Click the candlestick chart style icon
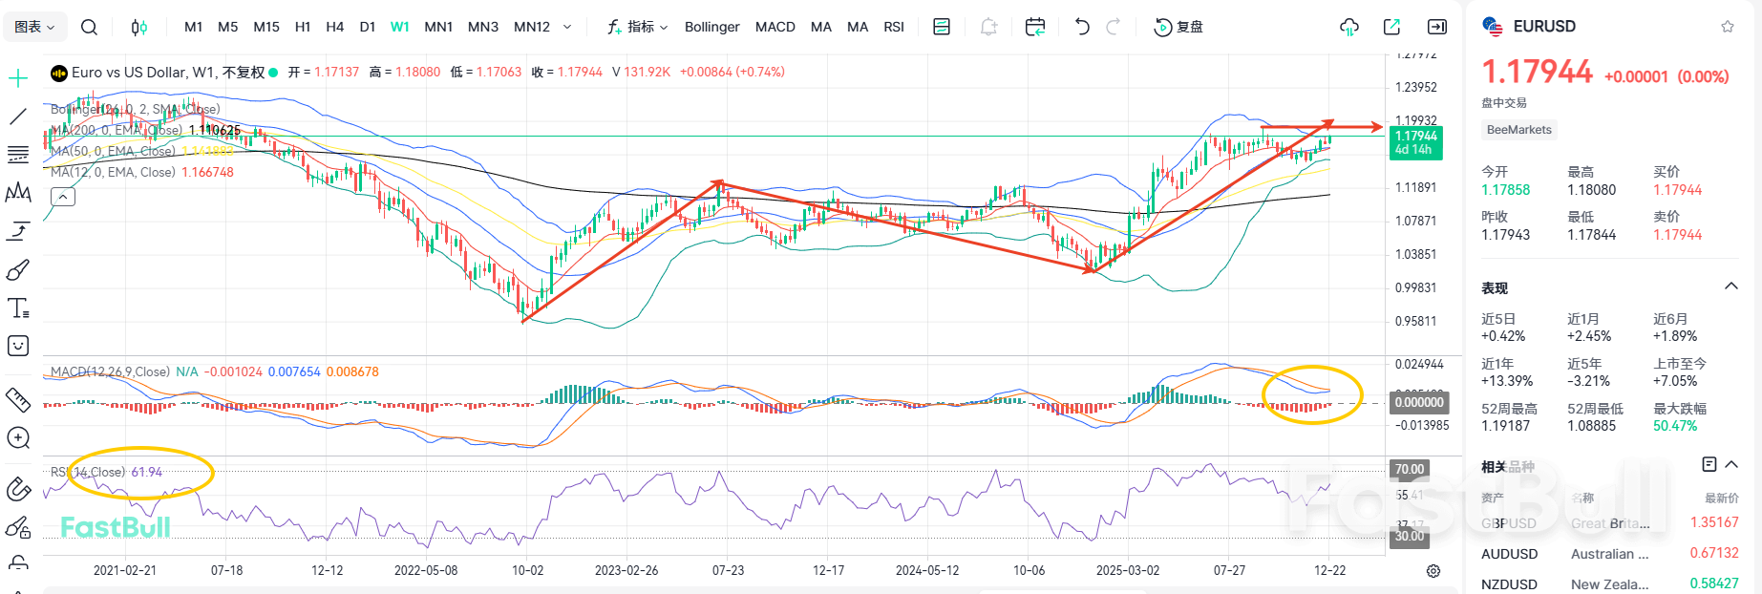Image resolution: width=1762 pixels, height=594 pixels. click(139, 27)
